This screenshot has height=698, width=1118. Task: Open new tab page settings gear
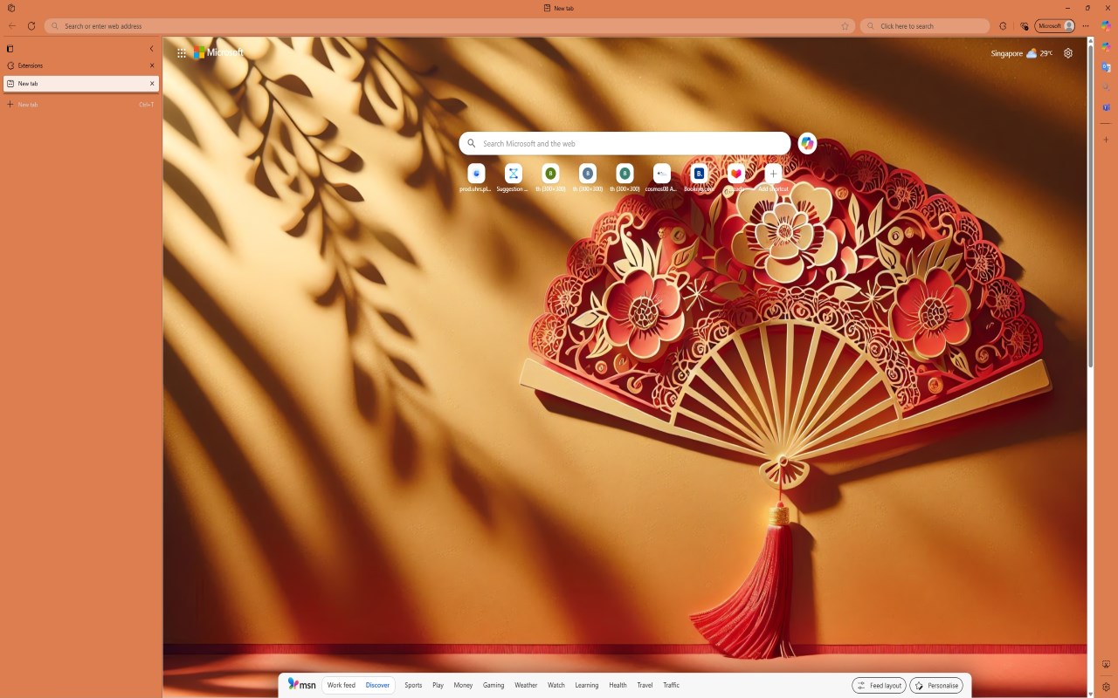pyautogui.click(x=1067, y=53)
